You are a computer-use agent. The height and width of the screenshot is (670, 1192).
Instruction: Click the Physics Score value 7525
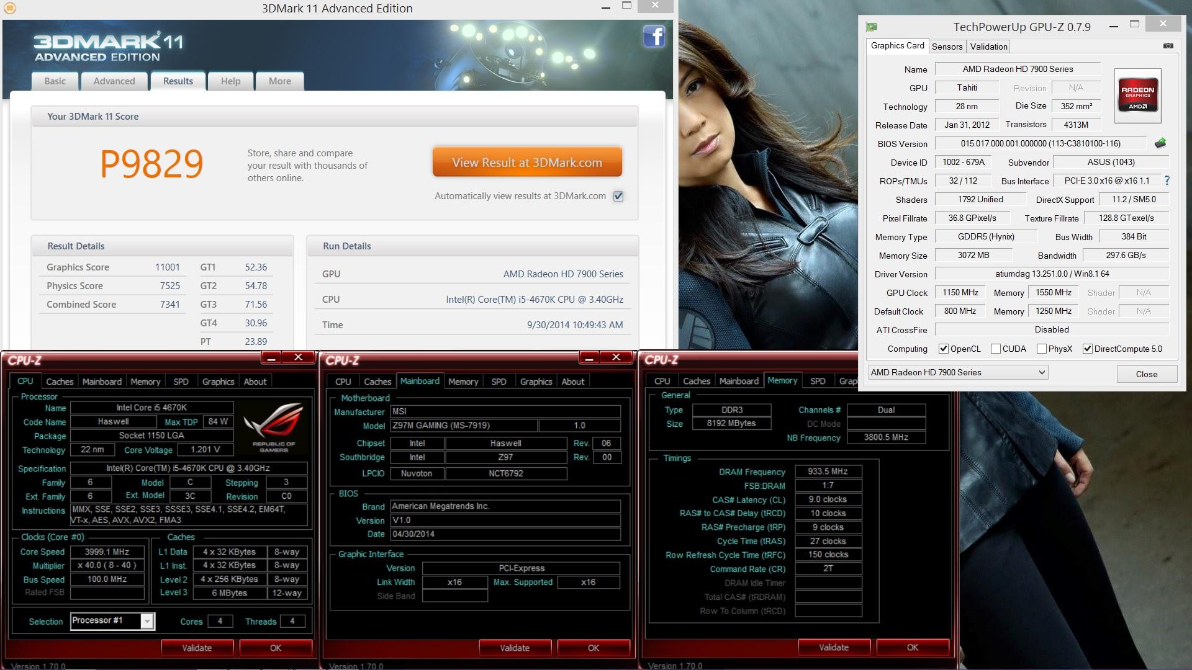169,286
